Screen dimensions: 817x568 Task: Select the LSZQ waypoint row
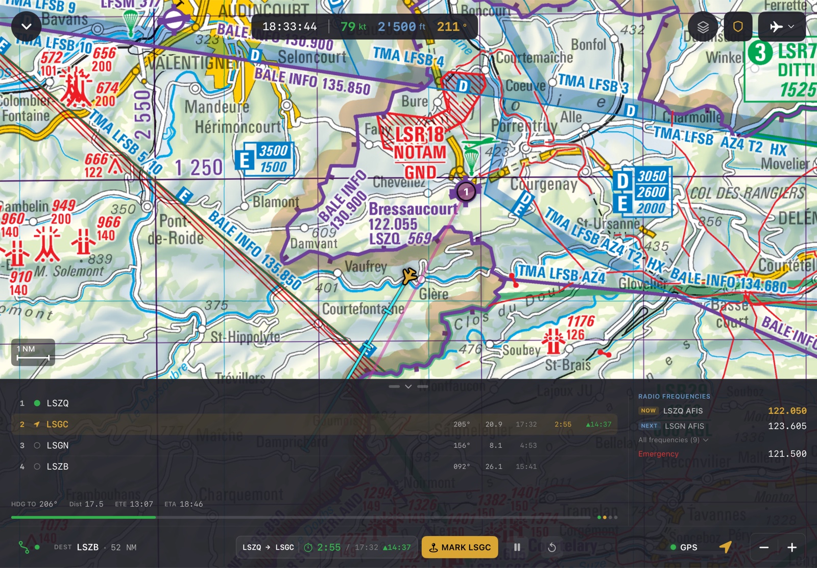pyautogui.click(x=314, y=403)
